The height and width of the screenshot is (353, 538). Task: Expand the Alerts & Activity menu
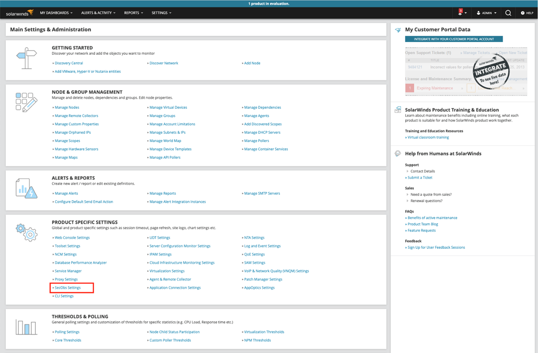coord(98,13)
